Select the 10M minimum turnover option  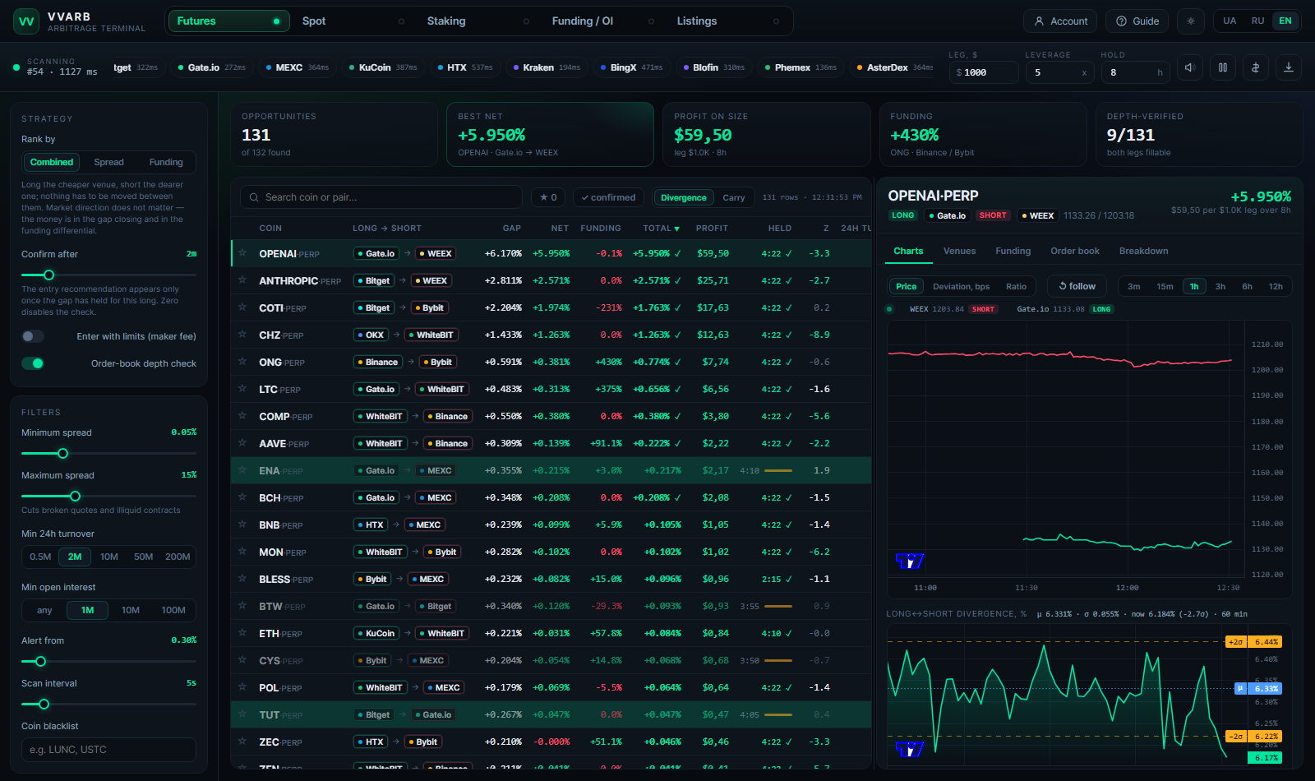pyautogui.click(x=109, y=557)
